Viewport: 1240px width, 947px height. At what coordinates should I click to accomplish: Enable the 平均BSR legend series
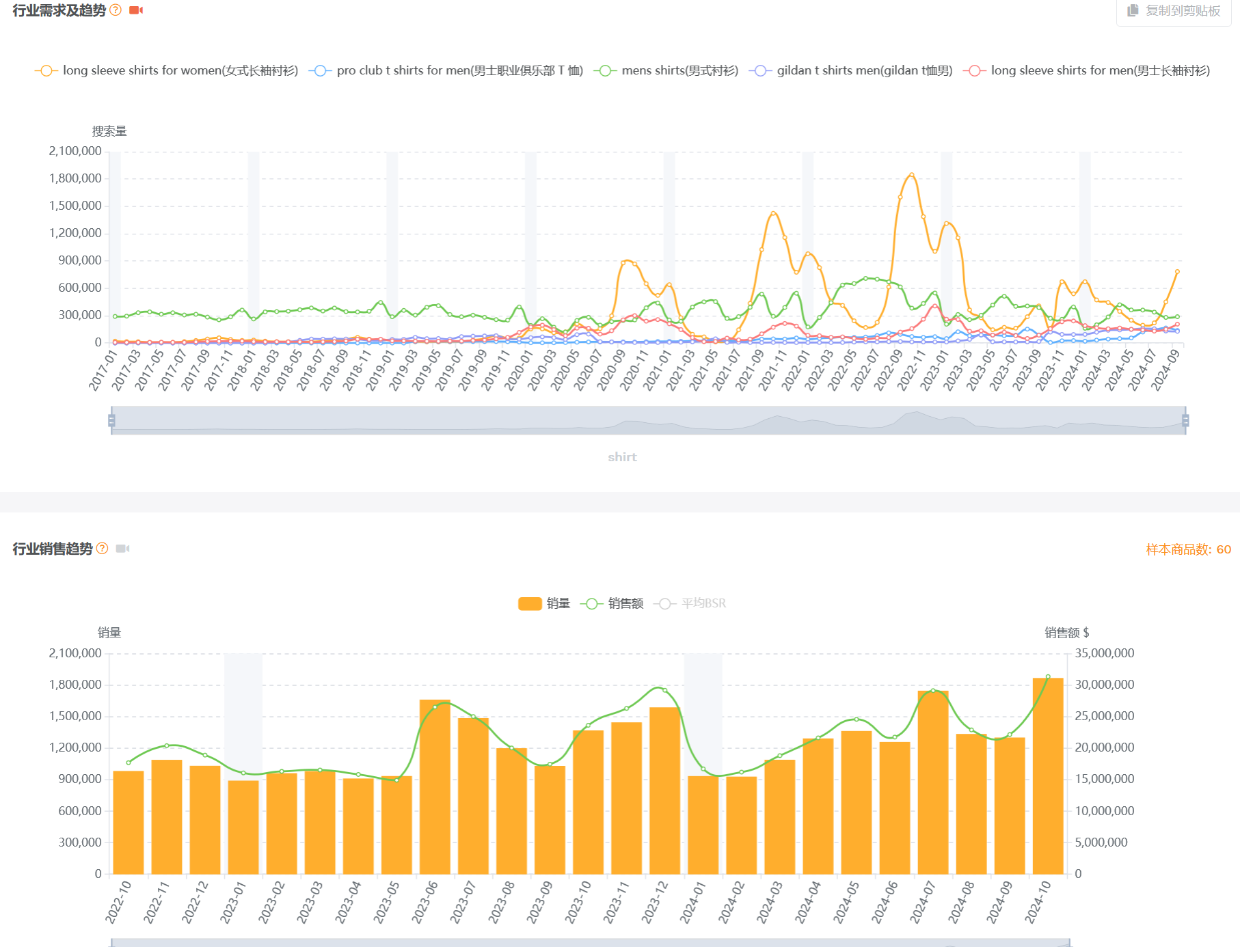tap(690, 603)
